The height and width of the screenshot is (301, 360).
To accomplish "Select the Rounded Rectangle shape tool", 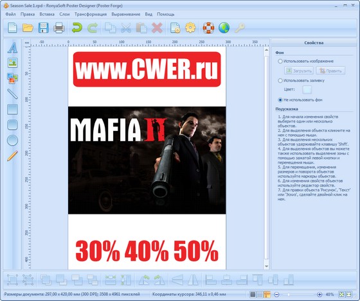I will coord(12,125).
